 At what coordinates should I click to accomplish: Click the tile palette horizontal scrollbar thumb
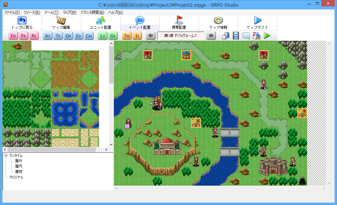pos(52,149)
